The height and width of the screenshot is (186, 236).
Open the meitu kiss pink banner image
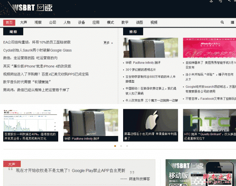209,48
